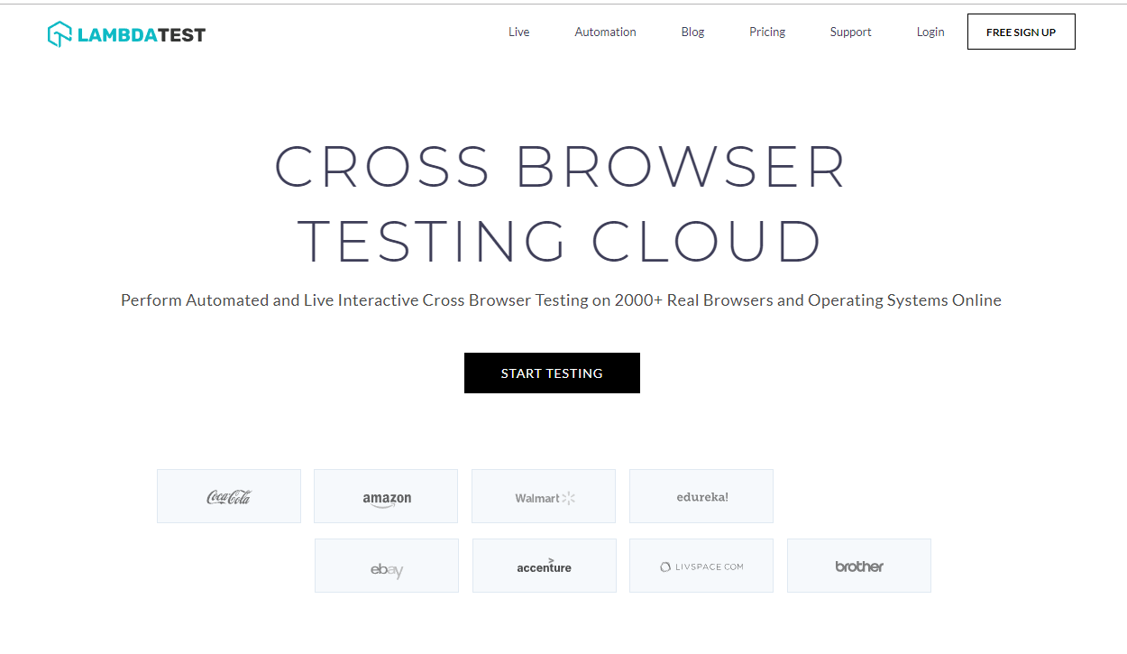Open the Live menu item

(x=518, y=32)
